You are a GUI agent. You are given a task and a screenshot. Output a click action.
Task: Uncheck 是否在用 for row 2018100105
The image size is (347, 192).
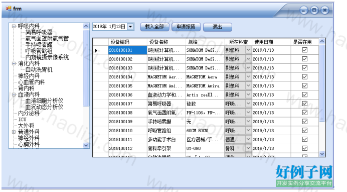point(305,85)
